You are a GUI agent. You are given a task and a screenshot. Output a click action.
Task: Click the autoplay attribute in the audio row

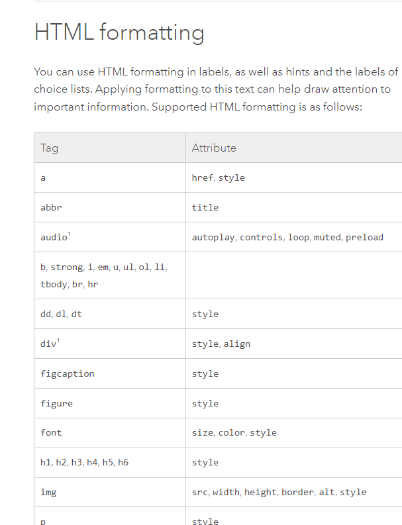click(x=213, y=237)
